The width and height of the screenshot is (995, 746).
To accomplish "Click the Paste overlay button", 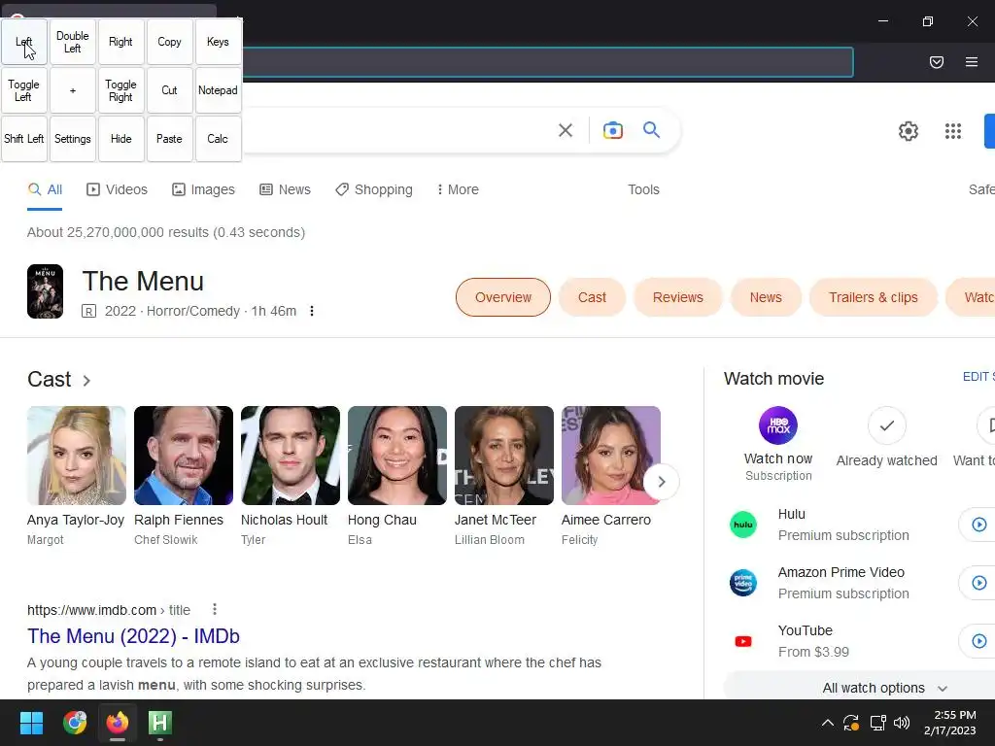I will 169,139.
